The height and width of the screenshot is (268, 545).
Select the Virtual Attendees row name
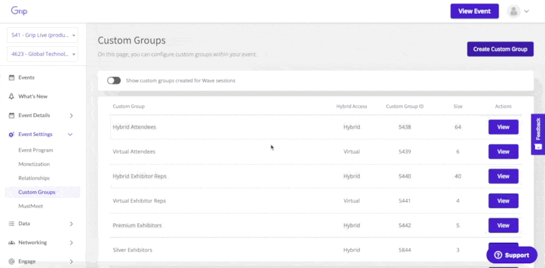tap(134, 152)
